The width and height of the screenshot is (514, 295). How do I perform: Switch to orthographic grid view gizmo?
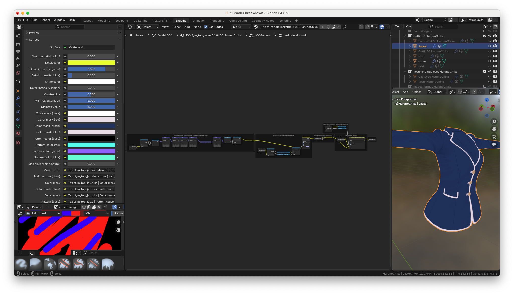(494, 144)
